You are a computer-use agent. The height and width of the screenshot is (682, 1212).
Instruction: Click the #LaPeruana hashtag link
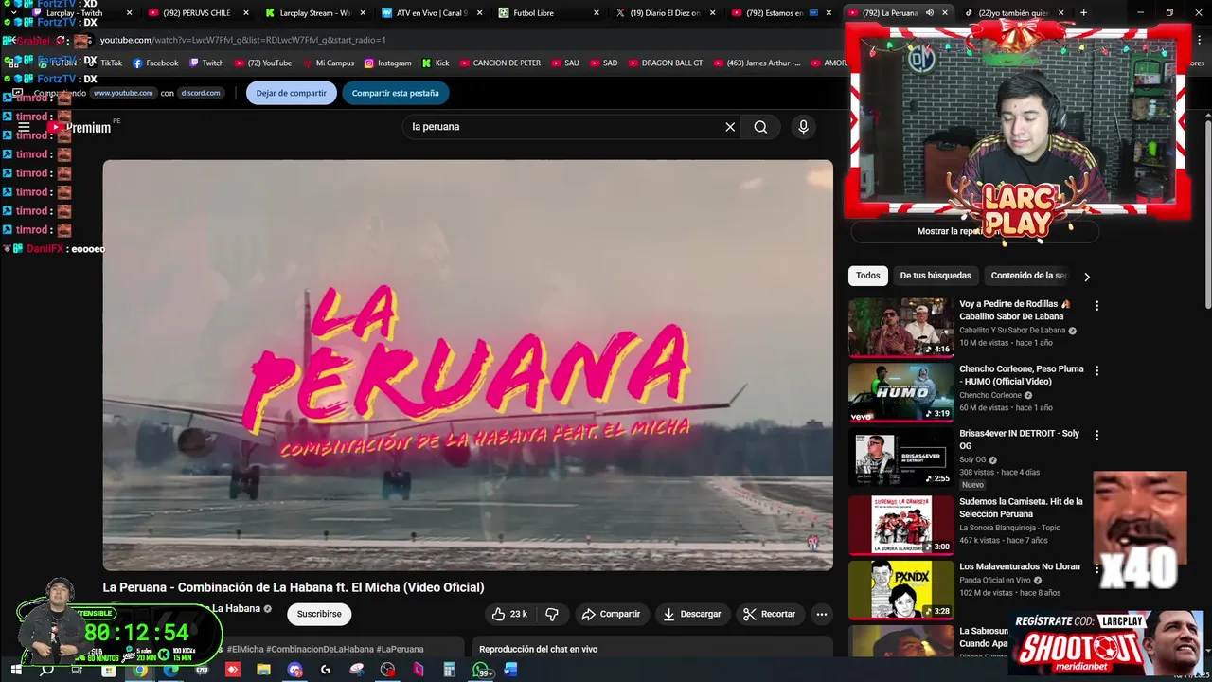(x=400, y=649)
